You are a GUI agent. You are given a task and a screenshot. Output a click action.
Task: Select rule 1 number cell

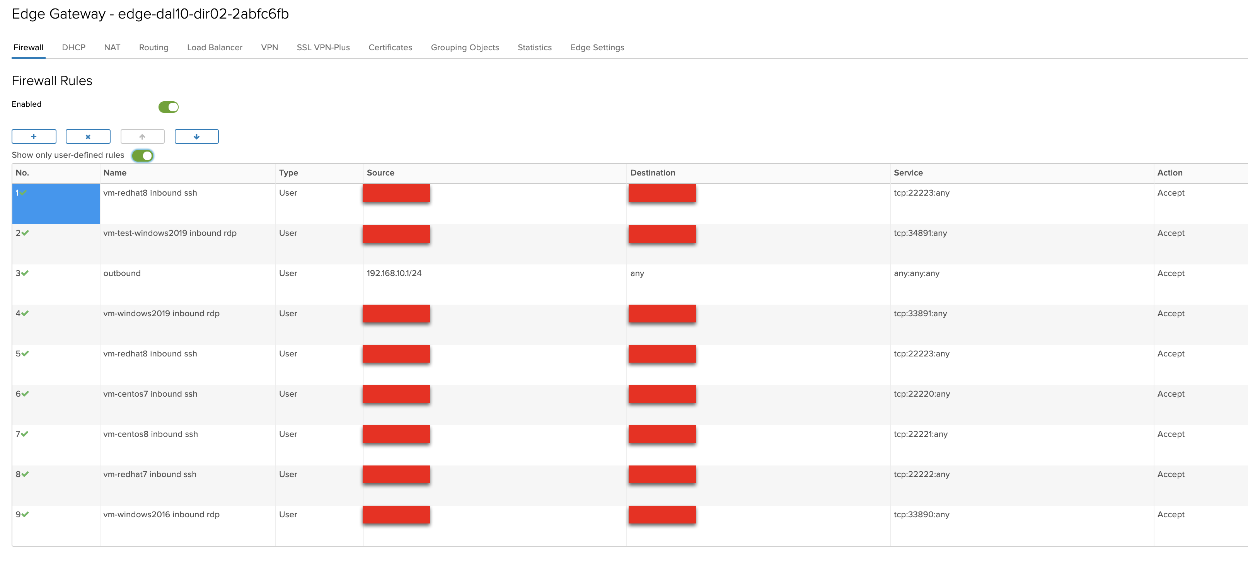click(x=55, y=203)
